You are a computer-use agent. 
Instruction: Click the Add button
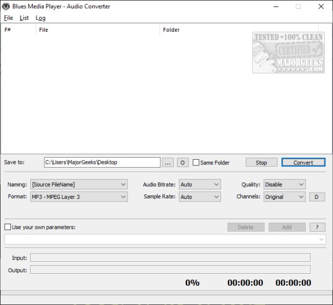tap(287, 227)
